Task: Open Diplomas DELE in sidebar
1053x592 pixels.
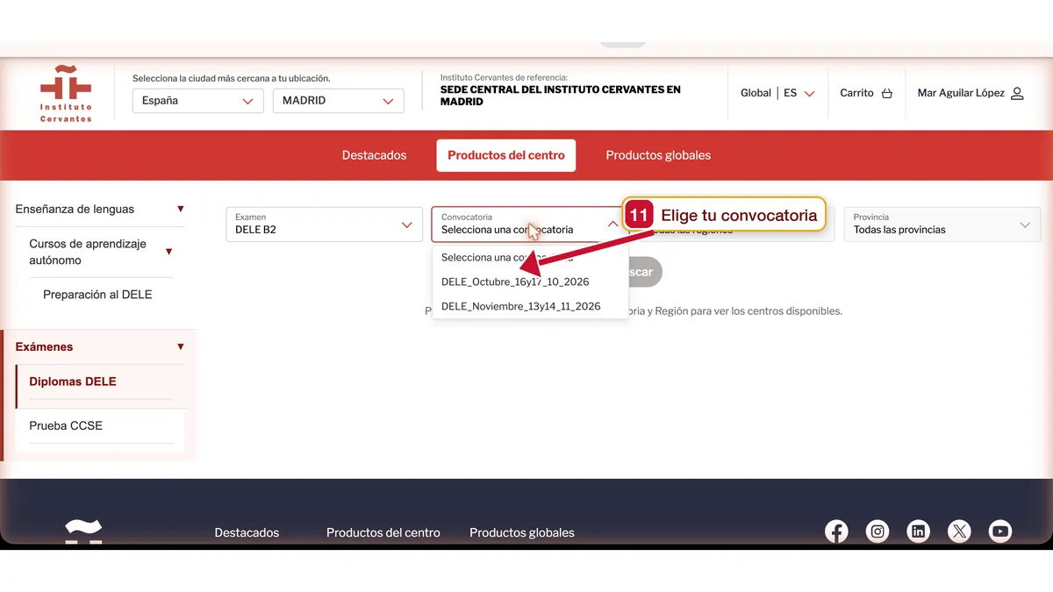Action: [x=73, y=382]
